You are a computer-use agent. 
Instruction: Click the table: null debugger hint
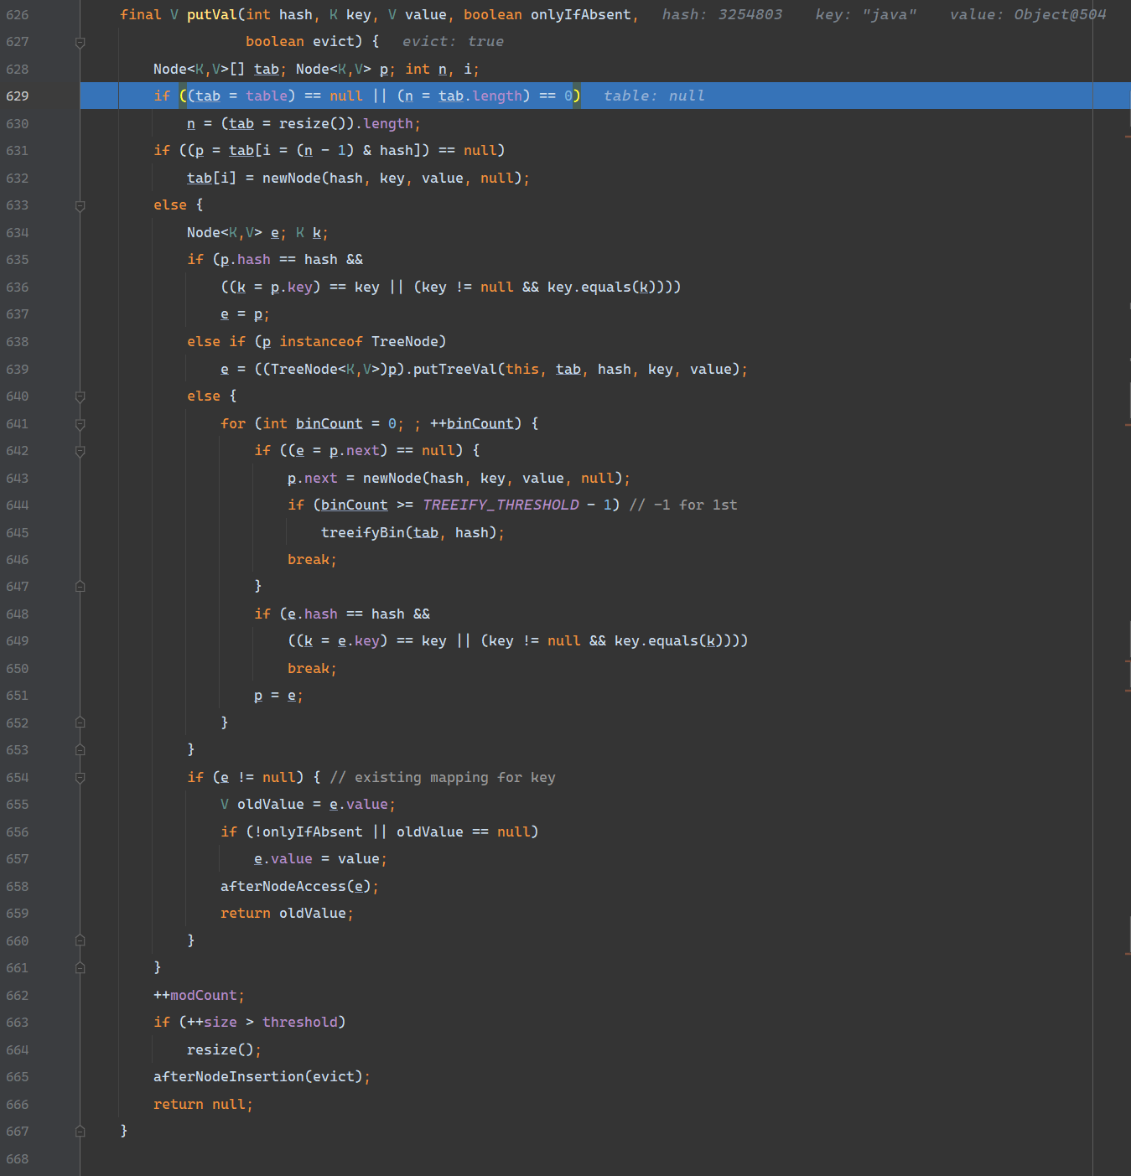654,96
